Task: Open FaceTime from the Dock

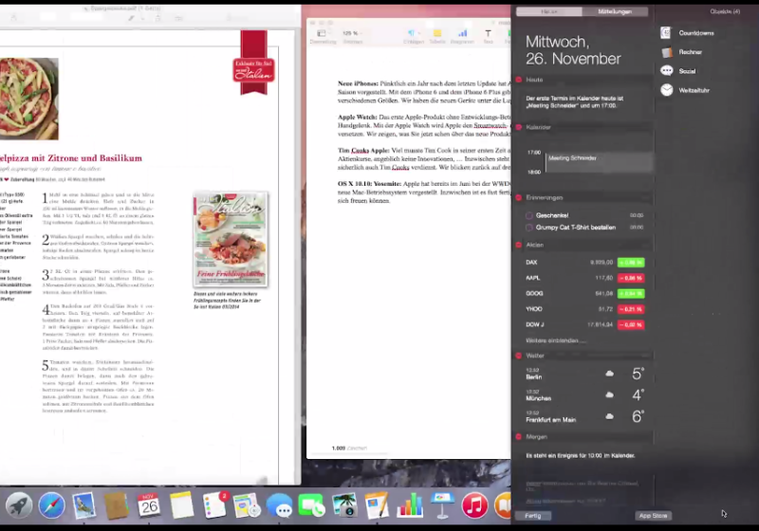Action: tap(312, 505)
